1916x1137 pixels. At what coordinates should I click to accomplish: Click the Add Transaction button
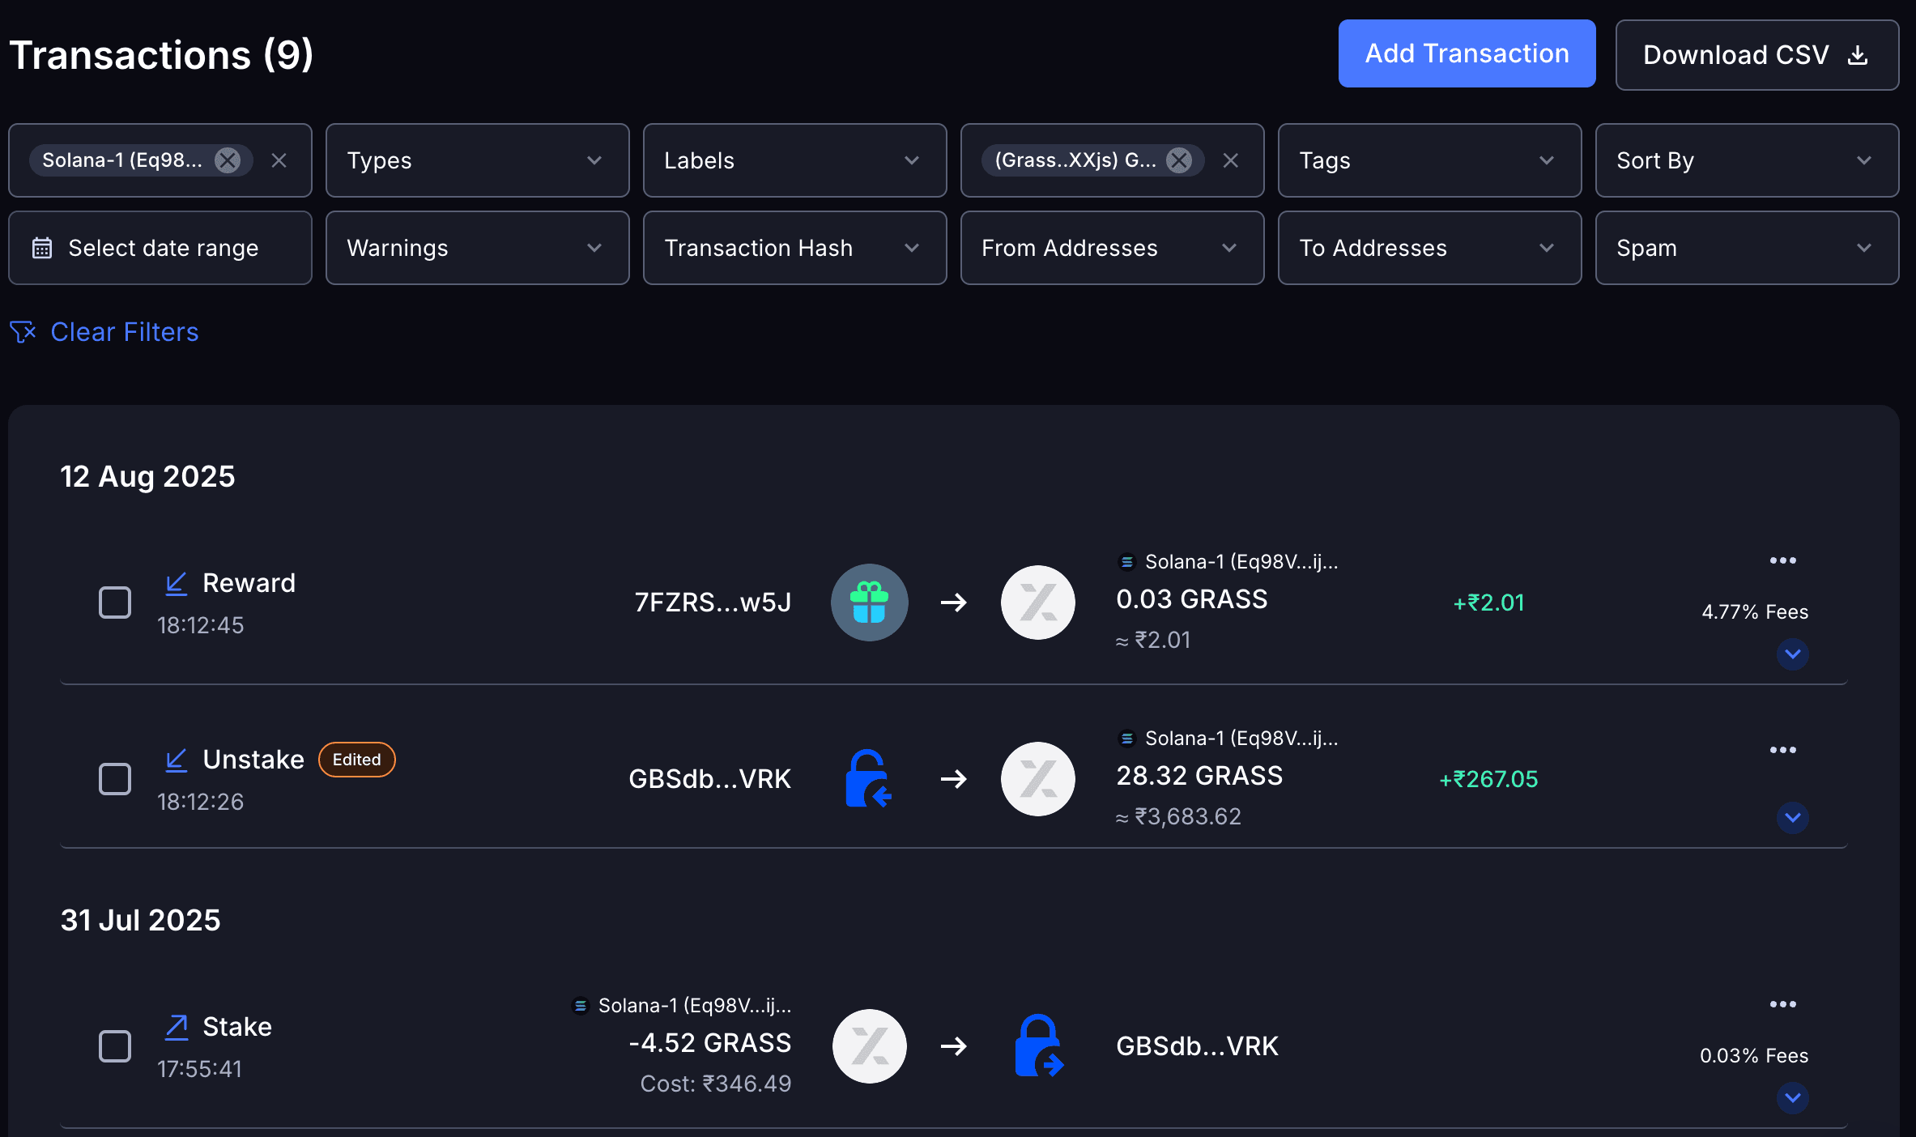[1467, 53]
